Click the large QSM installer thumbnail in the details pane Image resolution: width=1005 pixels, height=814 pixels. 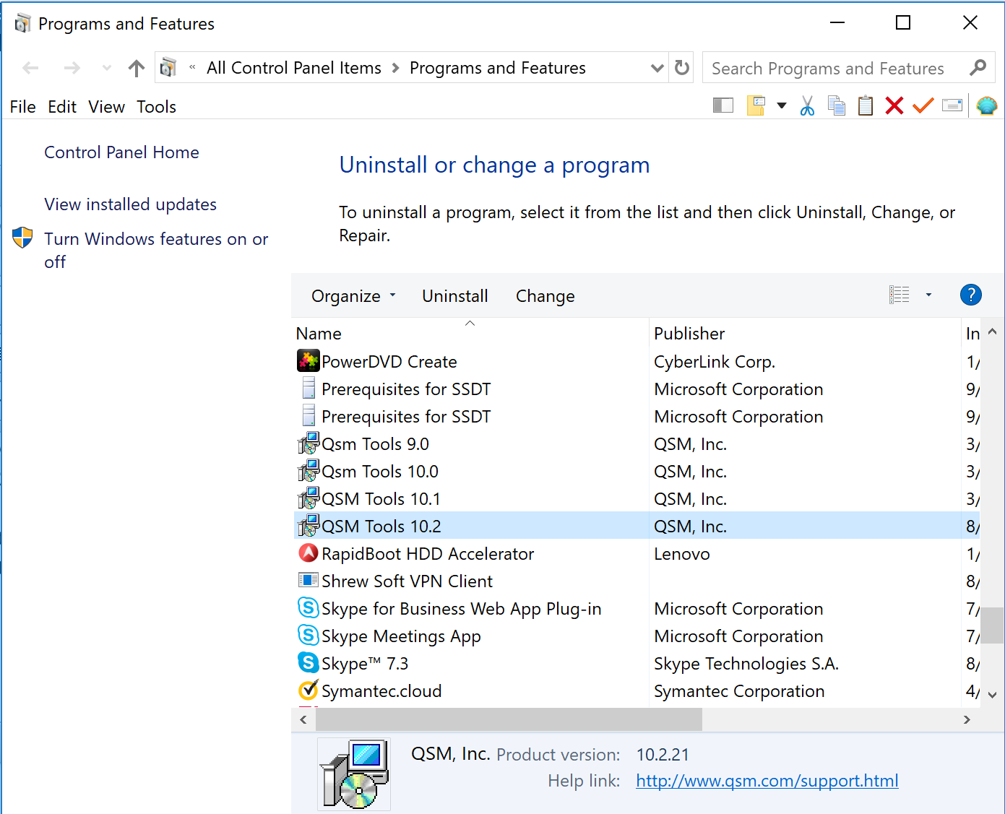(x=354, y=774)
